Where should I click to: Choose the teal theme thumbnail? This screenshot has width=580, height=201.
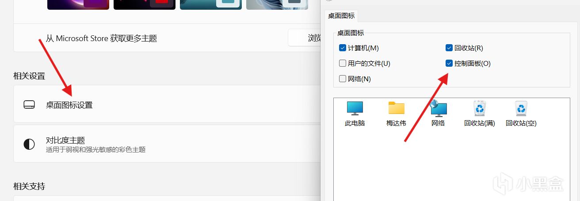[x=211, y=5]
